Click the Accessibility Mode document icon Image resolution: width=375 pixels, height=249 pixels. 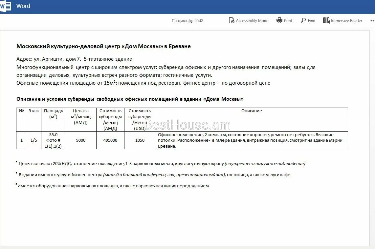point(232,20)
